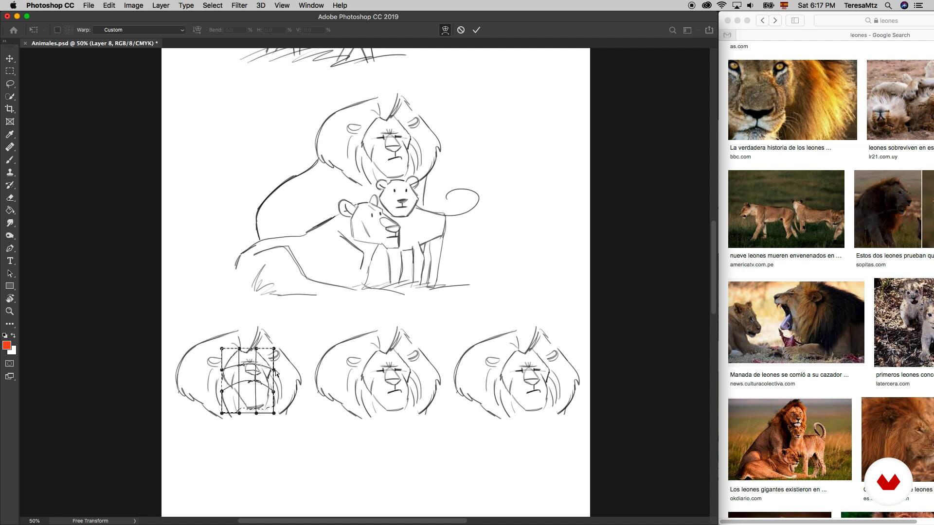Viewport: 934px width, 525px height.
Task: Toggle the reference point checkbox
Action: [57, 30]
